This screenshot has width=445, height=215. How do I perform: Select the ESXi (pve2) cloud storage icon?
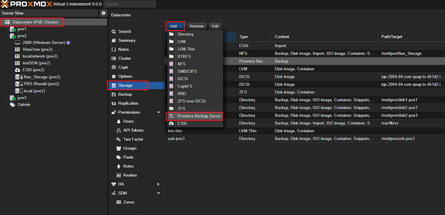click(17, 70)
